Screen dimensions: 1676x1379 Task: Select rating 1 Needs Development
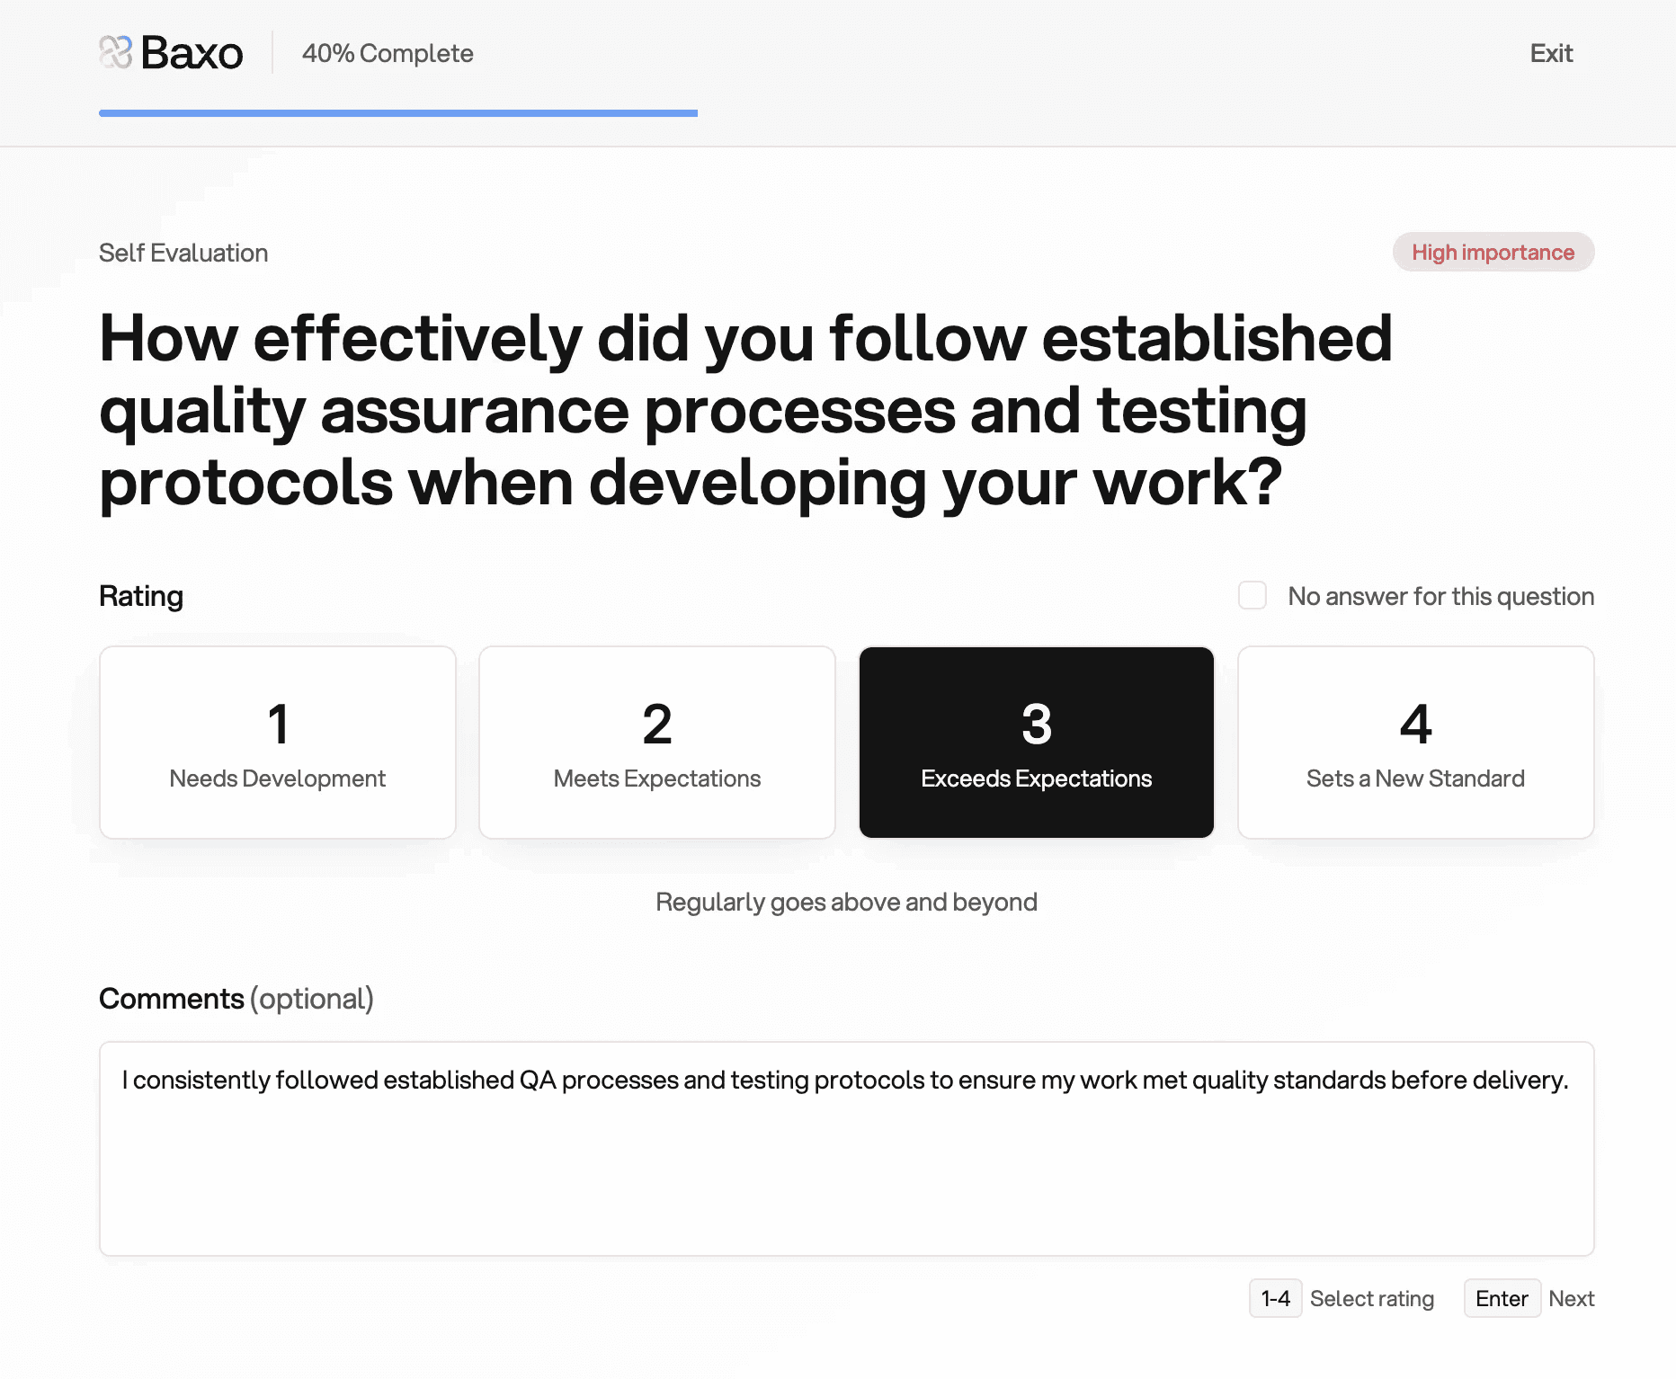tap(277, 743)
